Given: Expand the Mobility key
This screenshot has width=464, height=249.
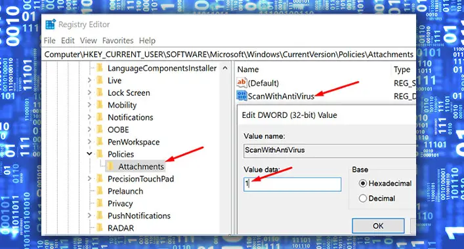Looking at the screenshot, I should click(x=89, y=105).
